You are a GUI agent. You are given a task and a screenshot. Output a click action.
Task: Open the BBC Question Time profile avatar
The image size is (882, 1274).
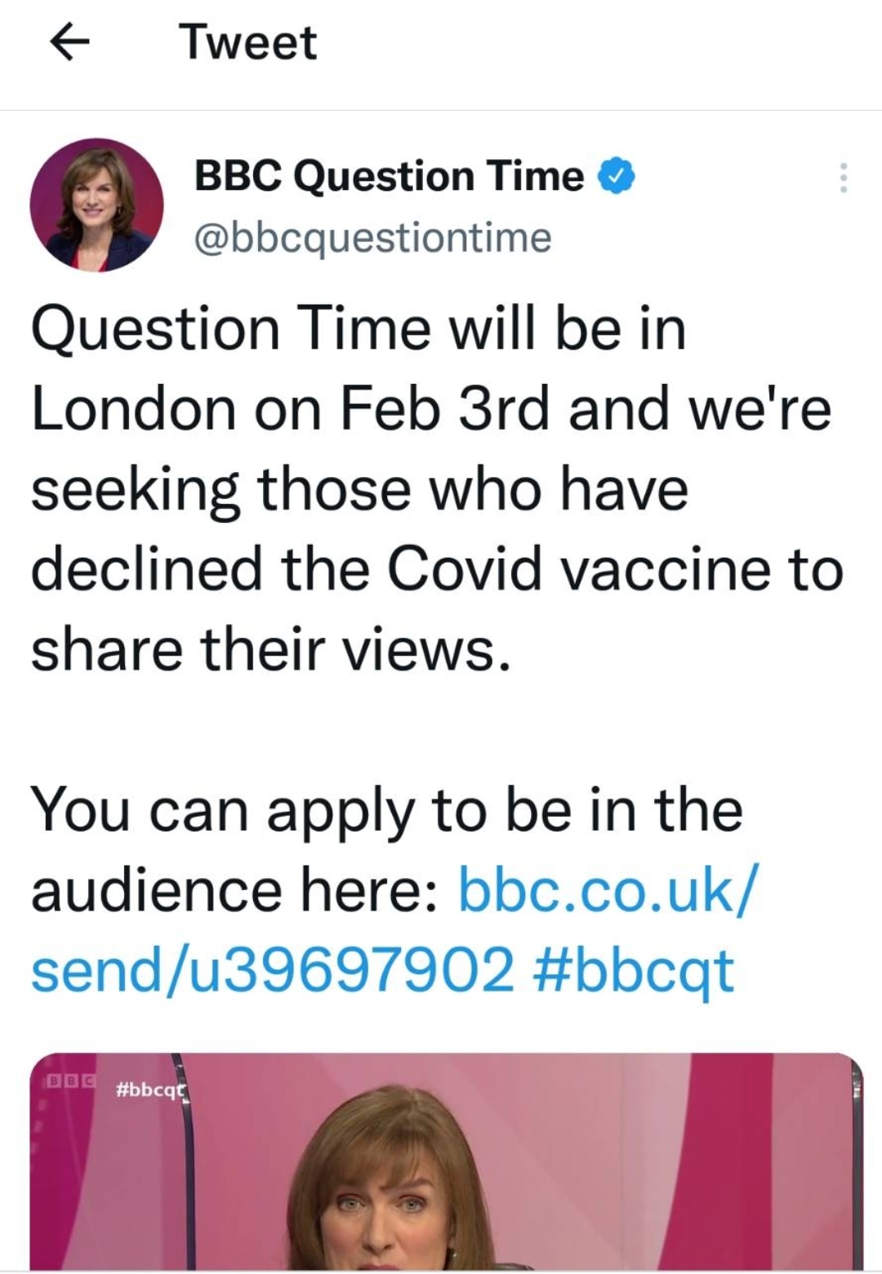pyautogui.click(x=96, y=204)
